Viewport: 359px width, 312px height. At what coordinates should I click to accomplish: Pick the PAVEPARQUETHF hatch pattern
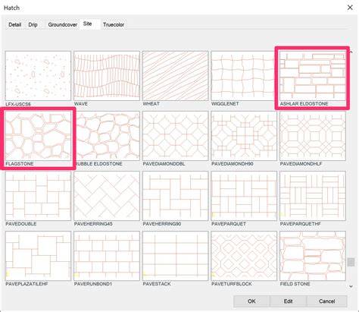pos(313,196)
